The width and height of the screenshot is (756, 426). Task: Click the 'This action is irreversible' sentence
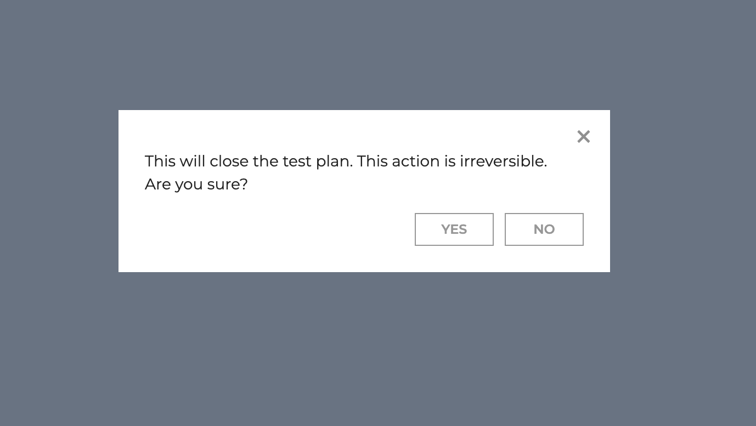tap(452, 162)
